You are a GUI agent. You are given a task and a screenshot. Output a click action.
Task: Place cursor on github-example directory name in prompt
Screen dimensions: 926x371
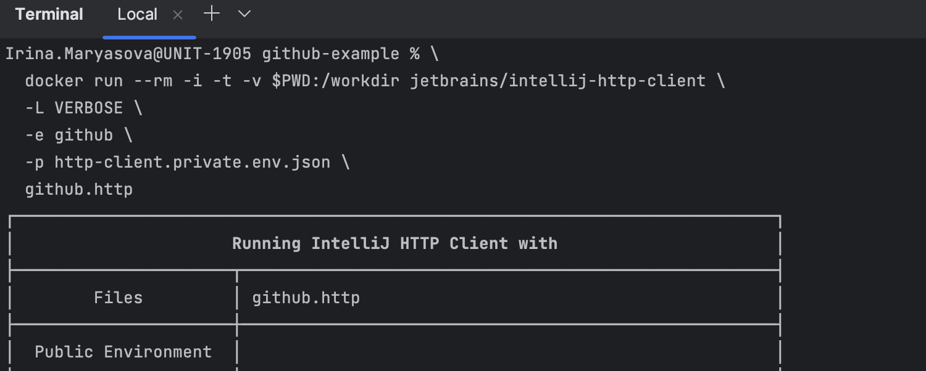(x=331, y=54)
